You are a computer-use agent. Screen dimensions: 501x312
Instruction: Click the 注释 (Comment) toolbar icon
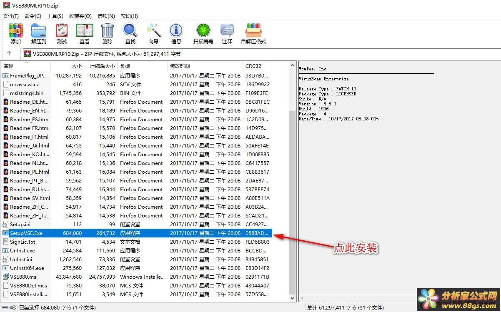pyautogui.click(x=227, y=30)
